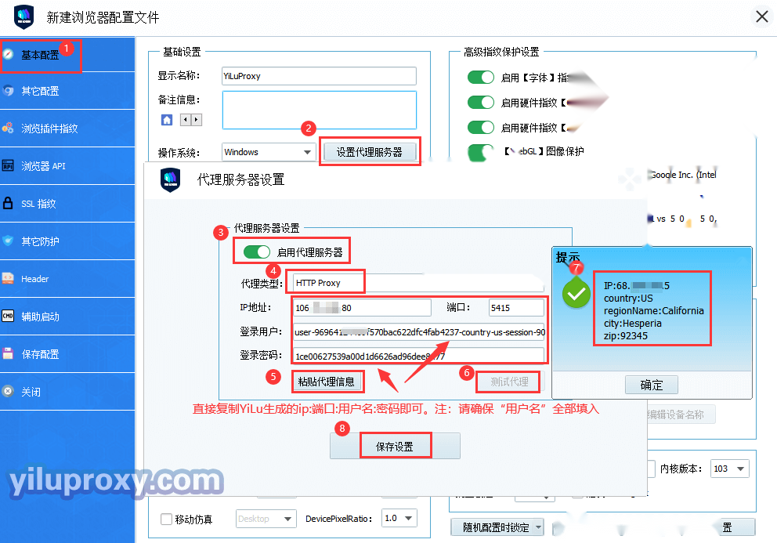Click the 端口 field showing 5415
777x543 pixels.
coord(516,307)
